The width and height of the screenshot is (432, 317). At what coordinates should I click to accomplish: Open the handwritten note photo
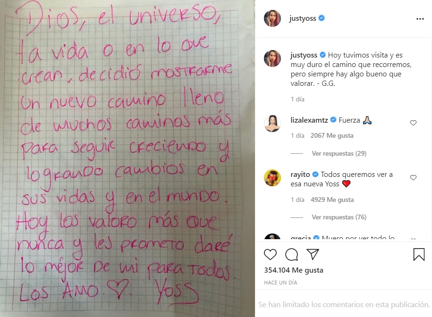[127, 158]
